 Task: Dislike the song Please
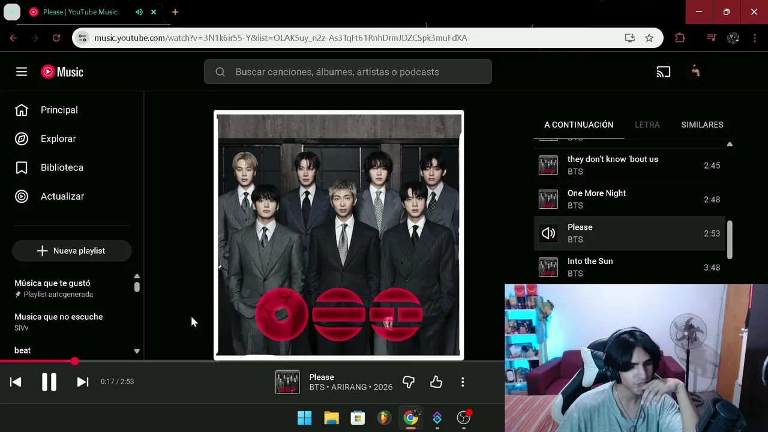[x=409, y=382]
